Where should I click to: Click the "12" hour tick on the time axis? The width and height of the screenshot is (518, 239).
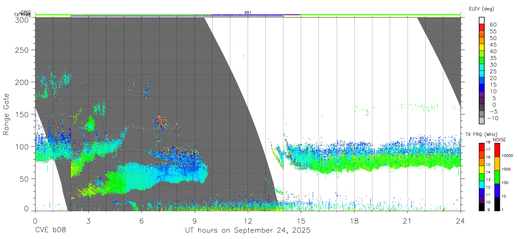(x=248, y=220)
